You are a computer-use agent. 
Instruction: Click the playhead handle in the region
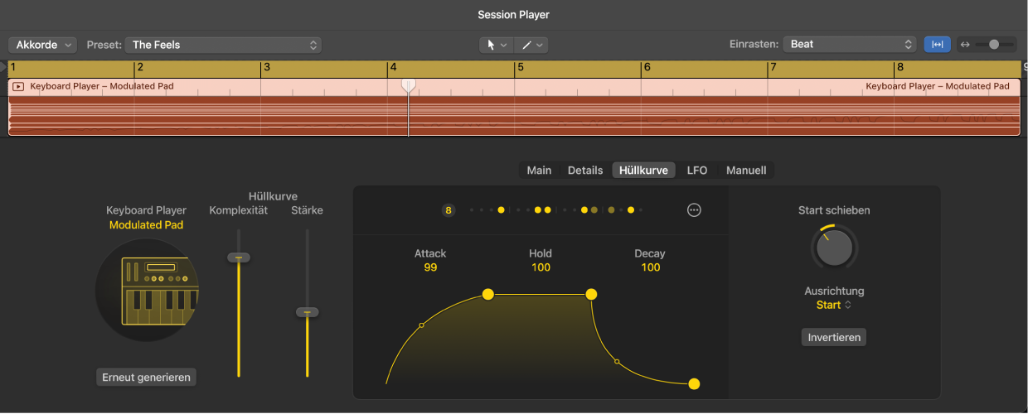point(408,85)
